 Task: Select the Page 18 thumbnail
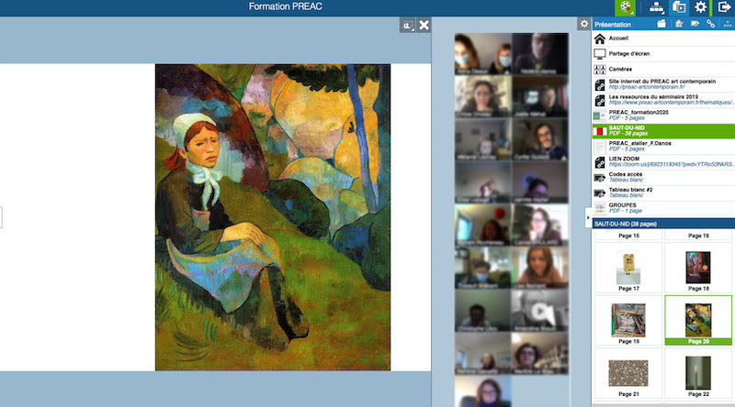pyautogui.click(x=698, y=268)
